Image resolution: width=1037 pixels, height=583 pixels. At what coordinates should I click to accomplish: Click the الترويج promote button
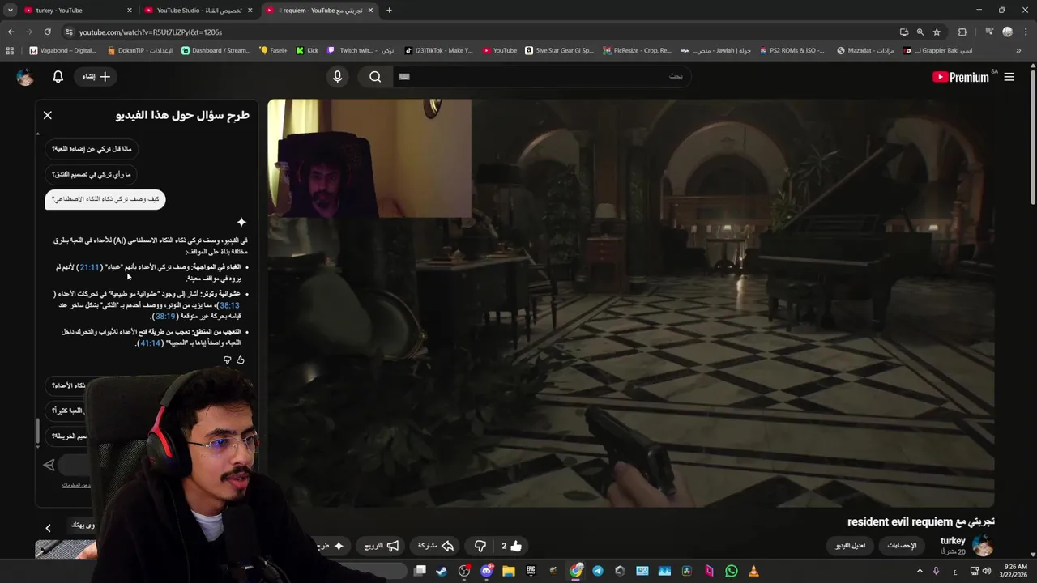pos(382,546)
